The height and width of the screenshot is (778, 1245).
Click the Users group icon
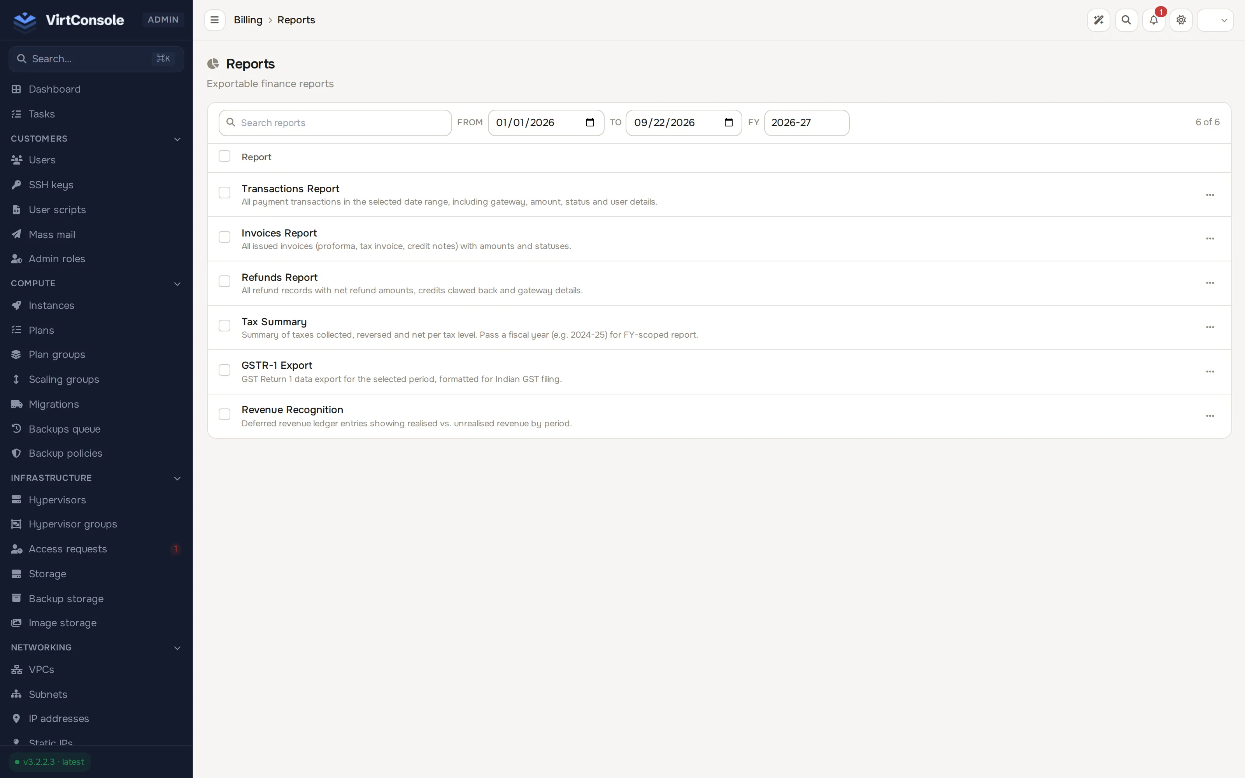point(16,160)
